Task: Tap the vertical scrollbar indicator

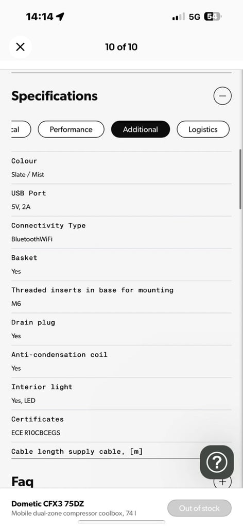Action: 240,179
